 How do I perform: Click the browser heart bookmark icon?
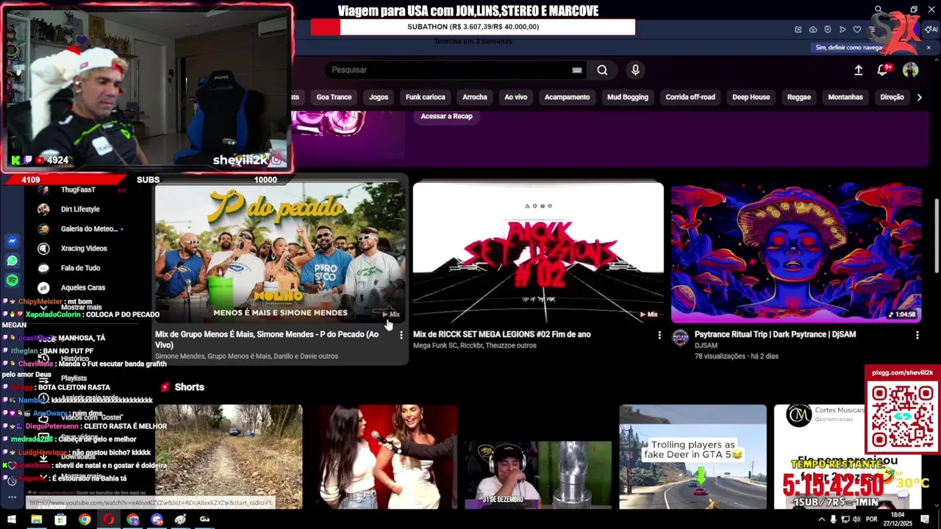(x=857, y=29)
